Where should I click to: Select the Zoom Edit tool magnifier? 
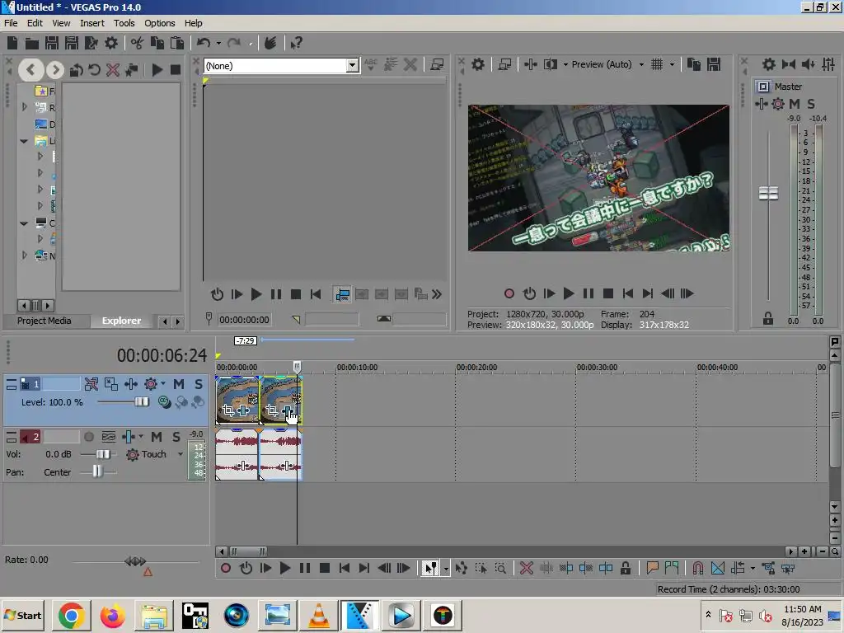[500, 568]
